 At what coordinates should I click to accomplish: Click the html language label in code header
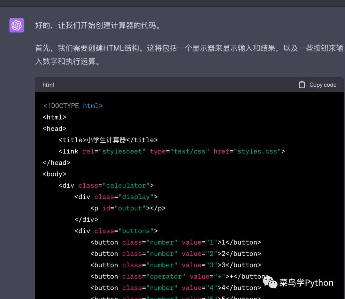coord(48,85)
